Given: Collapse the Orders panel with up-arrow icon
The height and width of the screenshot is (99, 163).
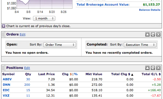Looking at the screenshot, I should click(147, 34).
